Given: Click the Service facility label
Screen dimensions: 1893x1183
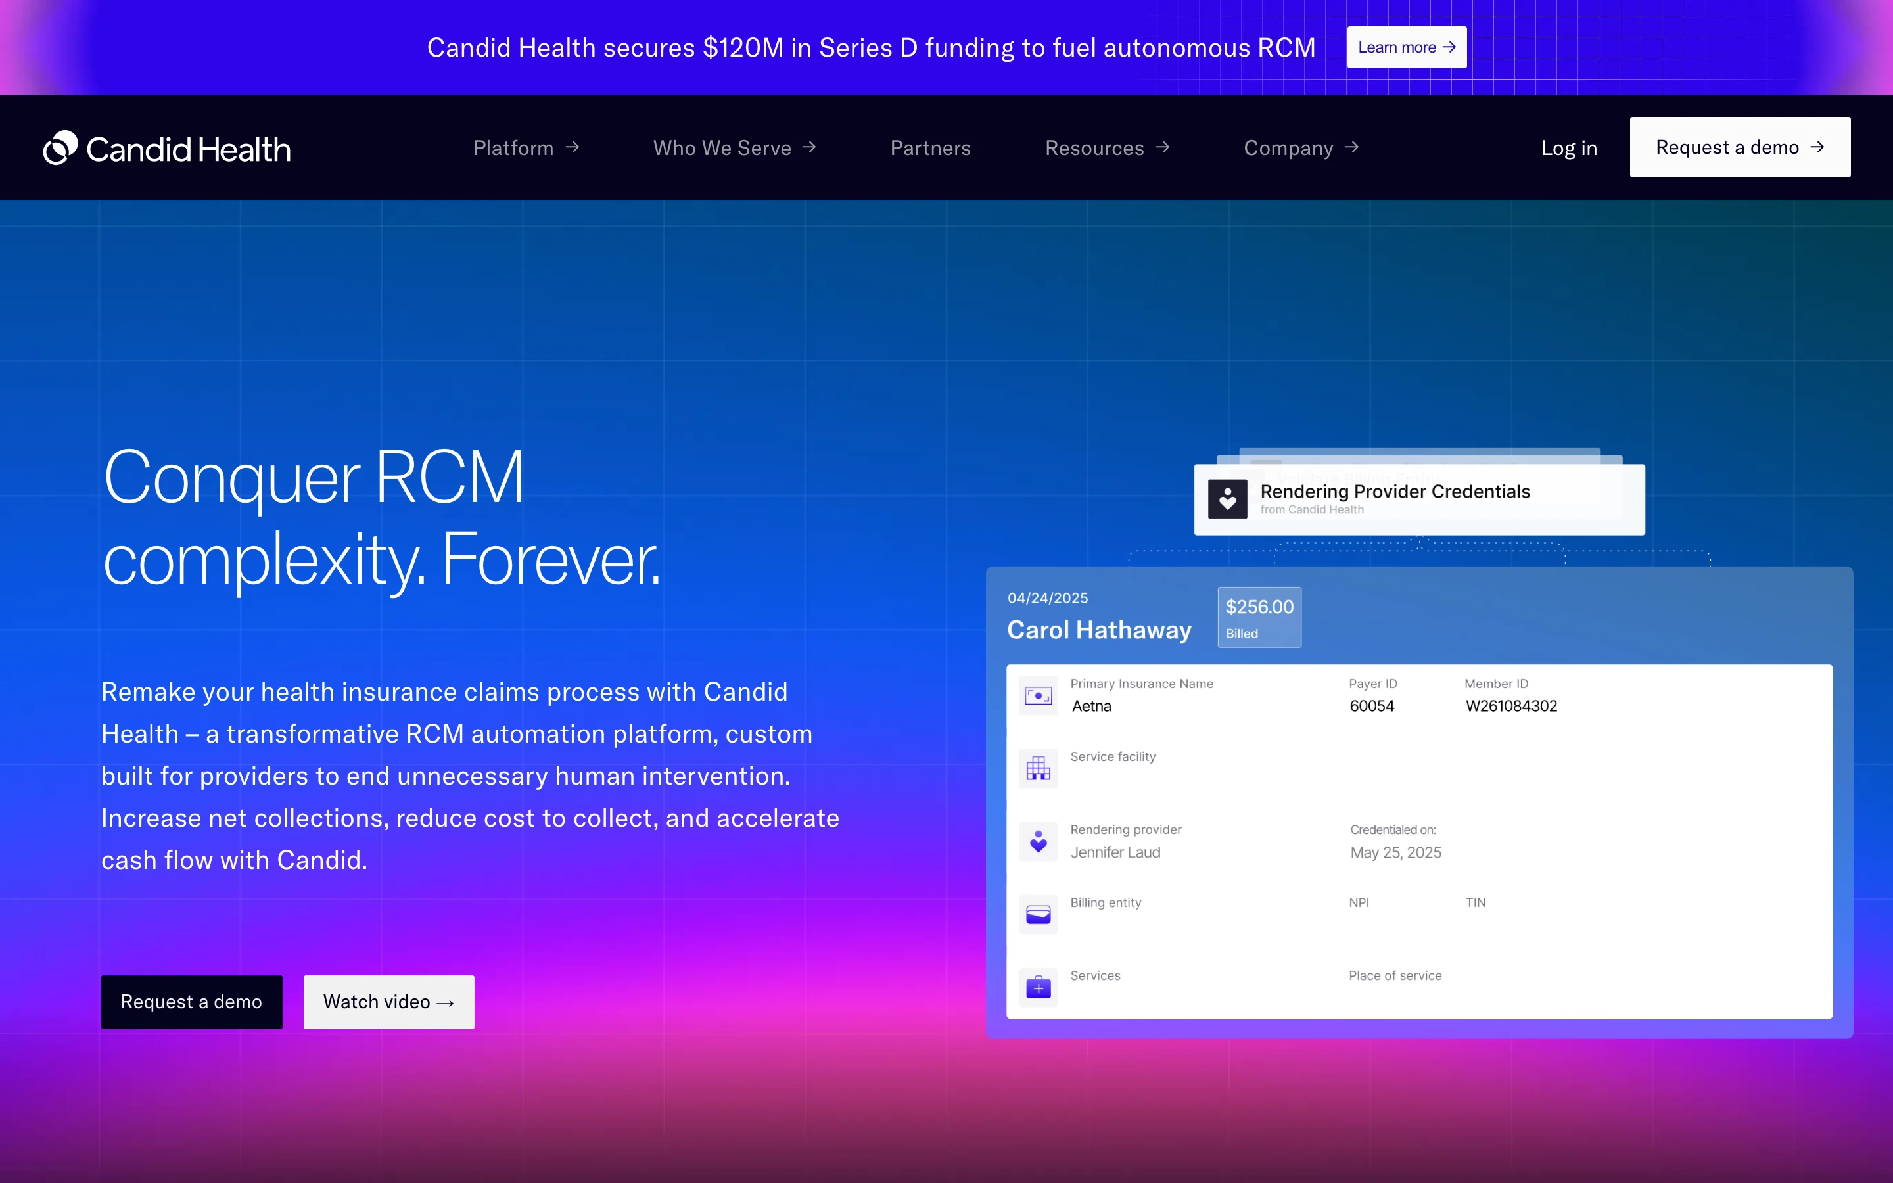Looking at the screenshot, I should pos(1112,756).
